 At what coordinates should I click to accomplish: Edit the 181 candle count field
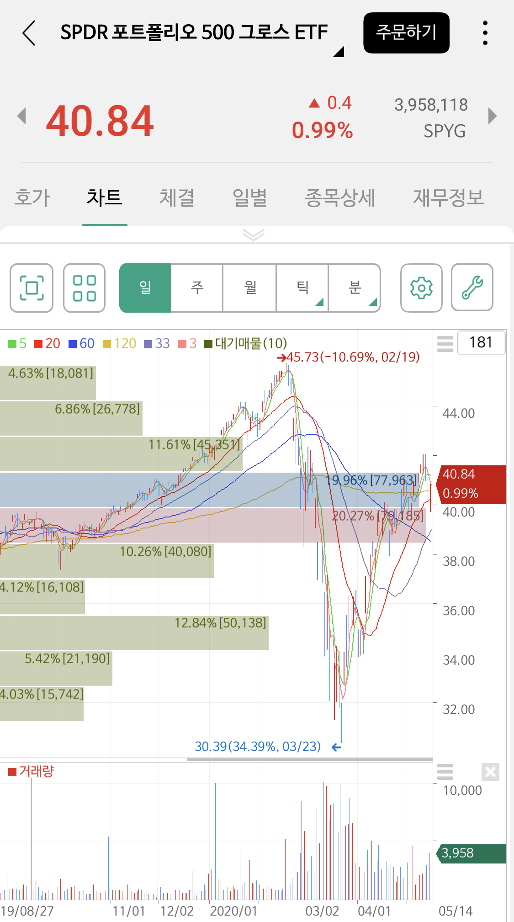(x=481, y=342)
